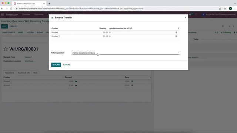The height and width of the screenshot is (133, 237).
Task: Click Update quantities on SO/PO header
Action: point(120,28)
